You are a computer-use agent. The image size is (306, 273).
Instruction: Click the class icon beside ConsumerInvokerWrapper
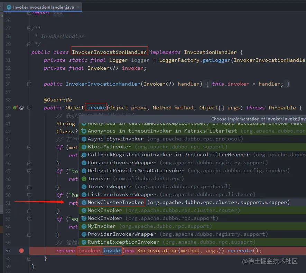[84, 163]
